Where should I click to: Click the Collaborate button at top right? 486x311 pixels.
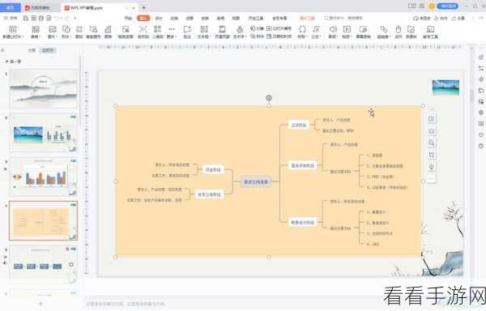441,19
